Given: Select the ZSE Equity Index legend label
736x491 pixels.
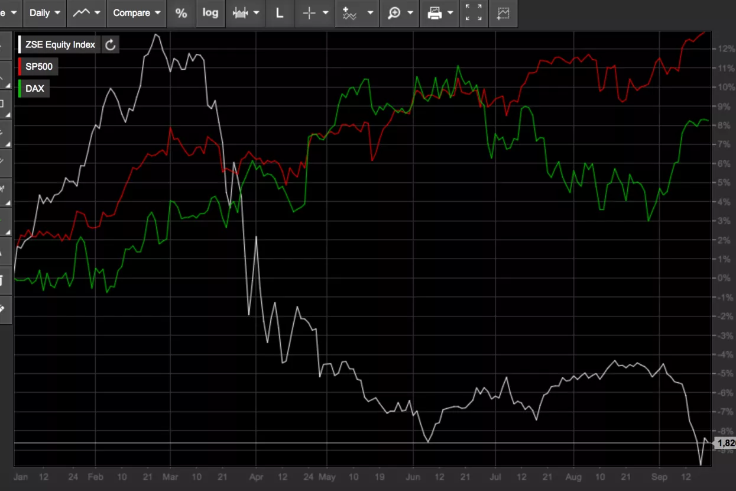Looking at the screenshot, I should coord(60,45).
